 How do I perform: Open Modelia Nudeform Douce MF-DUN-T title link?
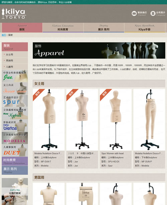coord(48,153)
